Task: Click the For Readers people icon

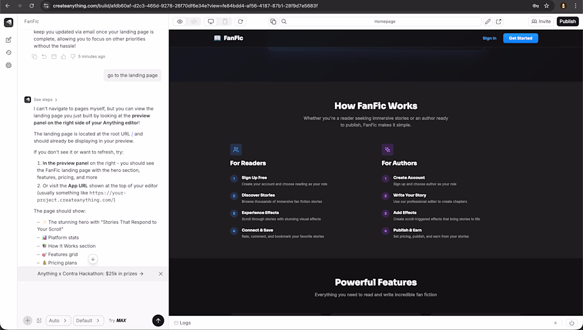Action: click(236, 150)
